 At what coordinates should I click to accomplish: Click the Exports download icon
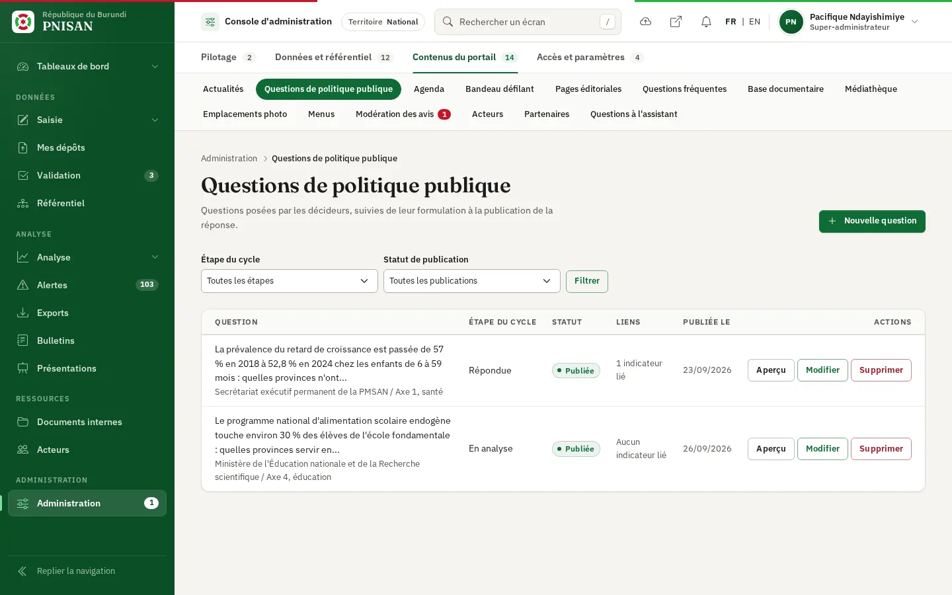click(23, 313)
